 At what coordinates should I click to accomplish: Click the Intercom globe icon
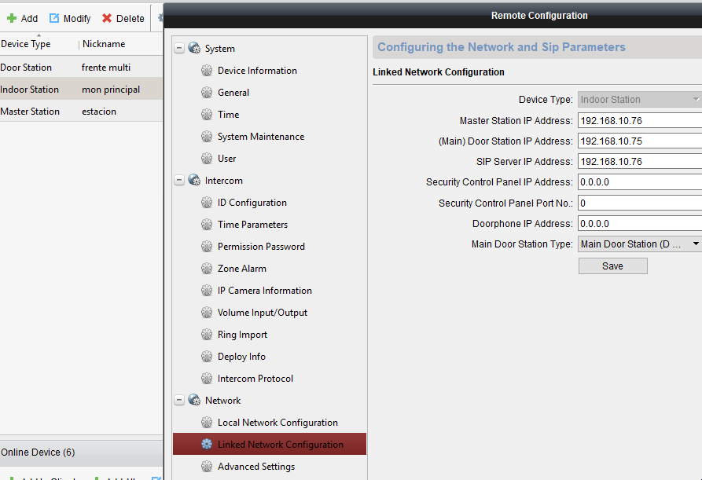pos(194,180)
